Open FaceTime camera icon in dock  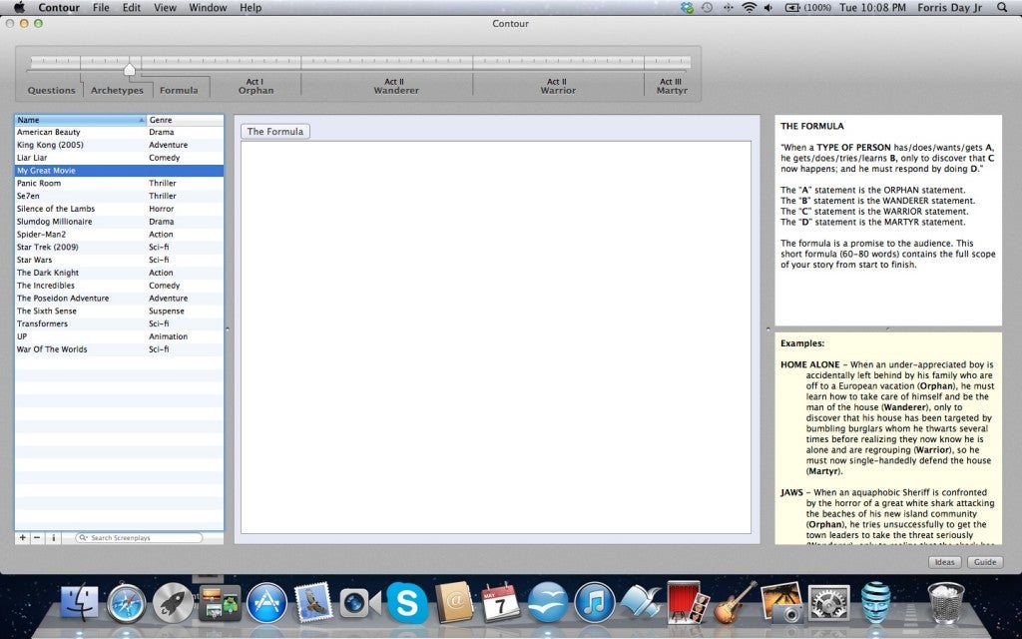point(359,604)
